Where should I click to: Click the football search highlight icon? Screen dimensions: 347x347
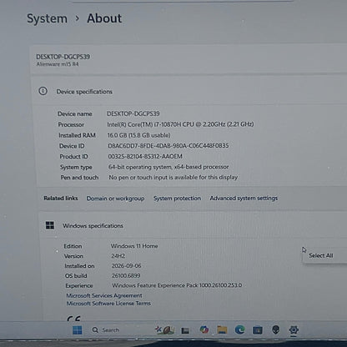165,330
